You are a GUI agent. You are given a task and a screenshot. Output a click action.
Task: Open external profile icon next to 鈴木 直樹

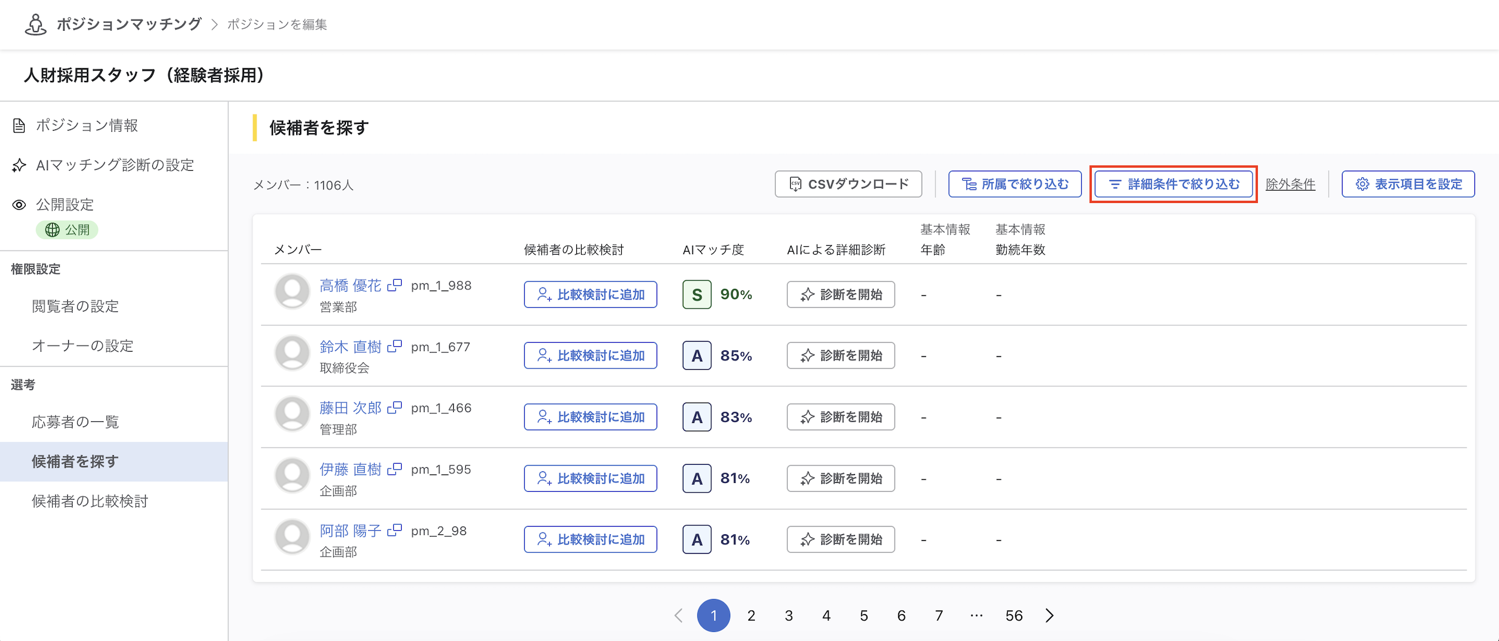[x=395, y=346]
